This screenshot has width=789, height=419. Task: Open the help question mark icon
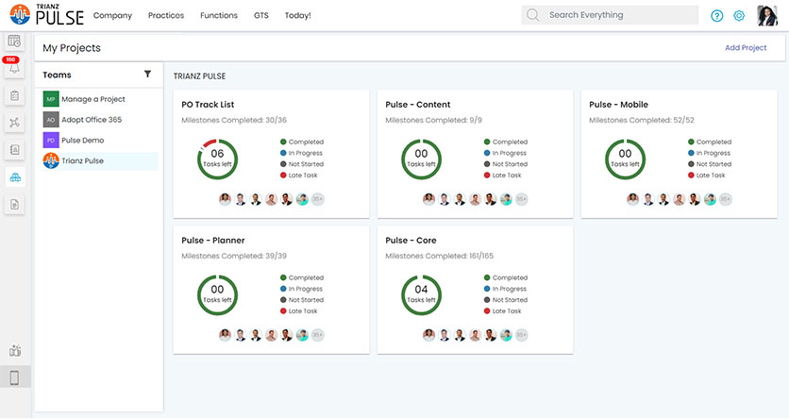(x=716, y=16)
